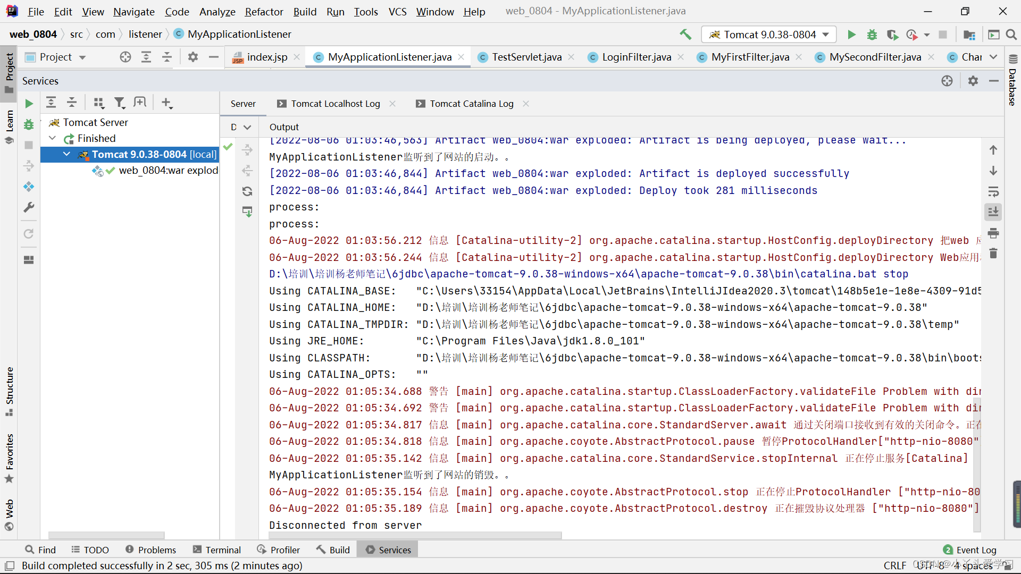Click the Filter services list icon
This screenshot has width=1021, height=574.
click(119, 103)
